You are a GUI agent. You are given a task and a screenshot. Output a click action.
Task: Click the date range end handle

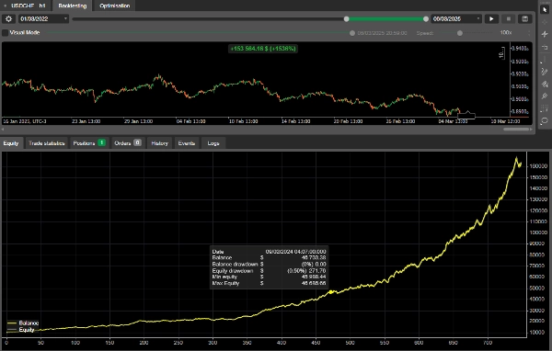coord(426,18)
